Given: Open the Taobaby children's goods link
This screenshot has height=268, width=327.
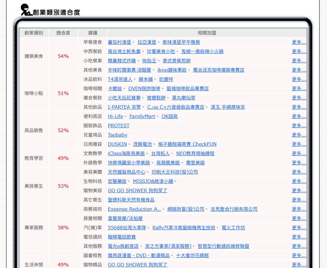Looking at the screenshot, I should coord(117,135).
